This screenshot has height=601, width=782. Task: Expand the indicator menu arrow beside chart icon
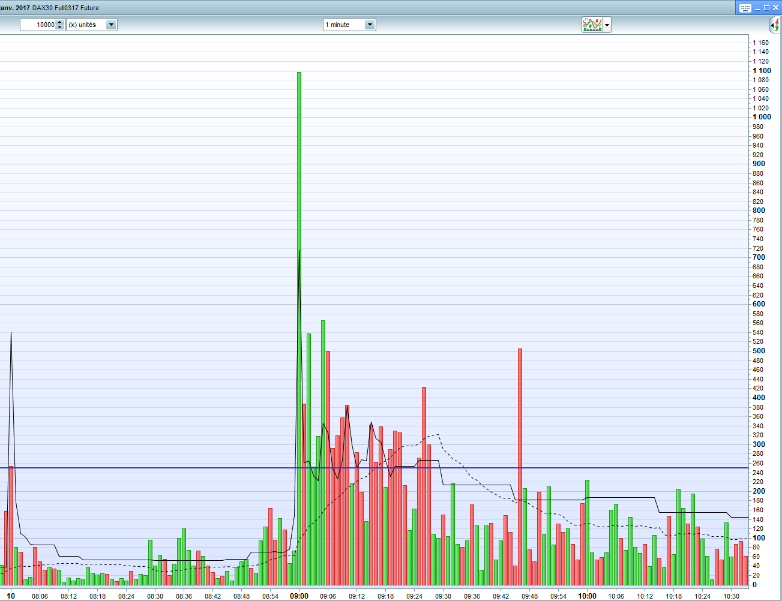click(607, 25)
